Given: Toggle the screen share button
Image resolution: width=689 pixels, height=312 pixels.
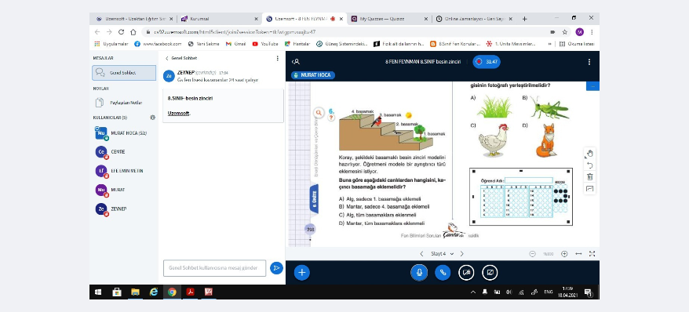Looking at the screenshot, I should 490,272.
